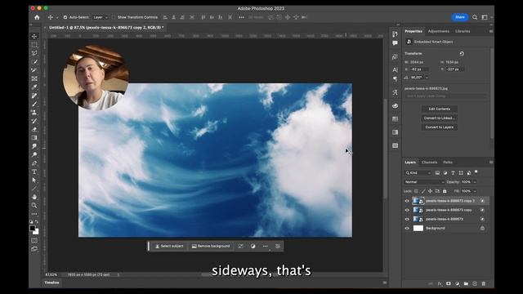Image resolution: width=523 pixels, height=294 pixels.
Task: Select the Type tool
Action: tap(34, 171)
